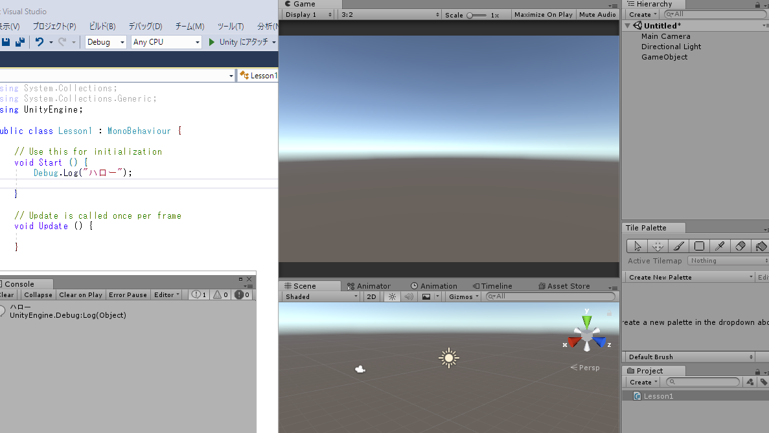This screenshot has height=433, width=769.
Task: Open the Debug configuration dropdown
Action: [106, 42]
